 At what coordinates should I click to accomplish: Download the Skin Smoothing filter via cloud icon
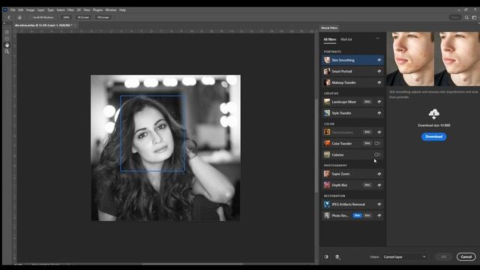click(379, 60)
